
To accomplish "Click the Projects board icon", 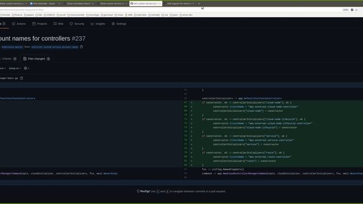I will point(34,24).
